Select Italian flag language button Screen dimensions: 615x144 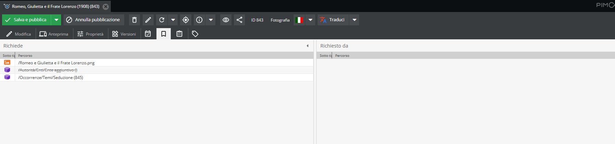coord(299,20)
